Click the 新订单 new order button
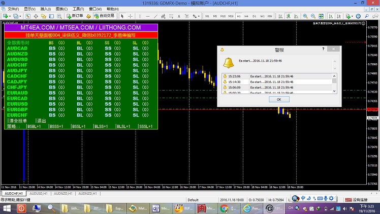This screenshot has width=380, height=214. point(75,16)
